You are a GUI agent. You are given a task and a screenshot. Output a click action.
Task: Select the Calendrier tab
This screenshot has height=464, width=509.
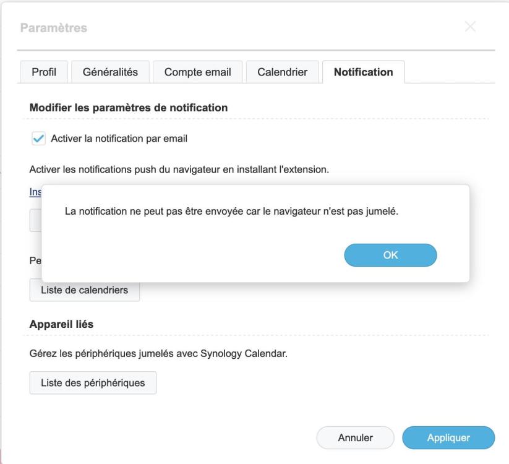(x=282, y=72)
